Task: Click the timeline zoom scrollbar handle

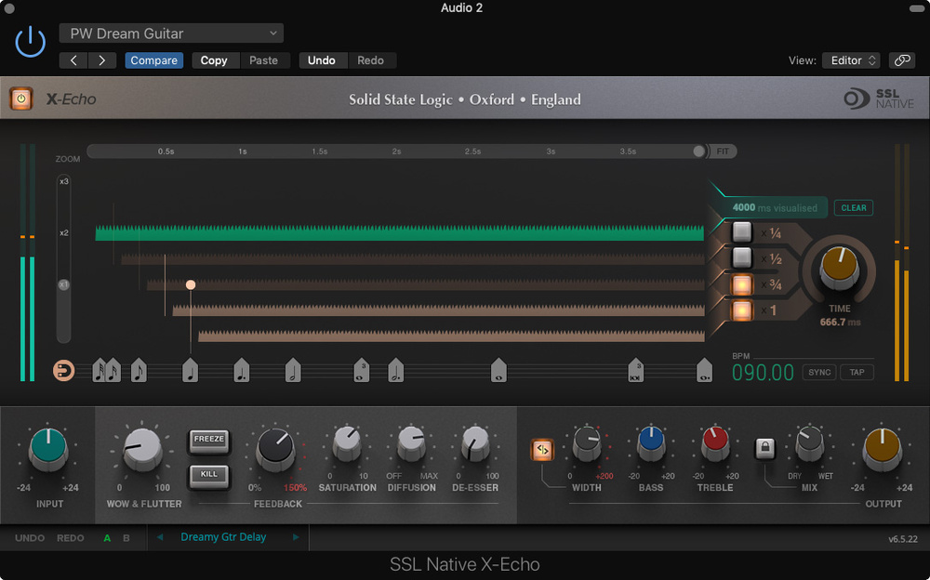Action: 698,152
